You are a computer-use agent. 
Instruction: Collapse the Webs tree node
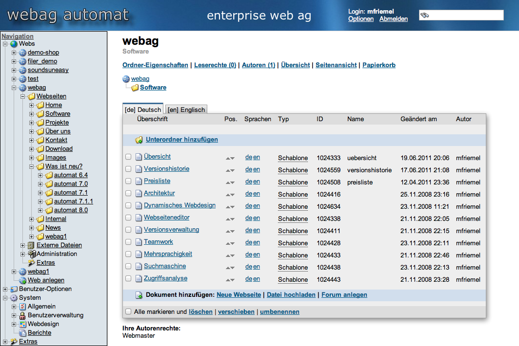click(5, 44)
